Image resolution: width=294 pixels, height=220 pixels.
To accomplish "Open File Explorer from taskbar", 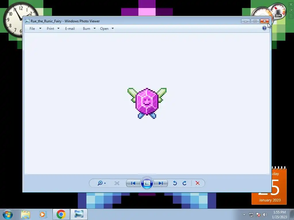I will point(26,214).
